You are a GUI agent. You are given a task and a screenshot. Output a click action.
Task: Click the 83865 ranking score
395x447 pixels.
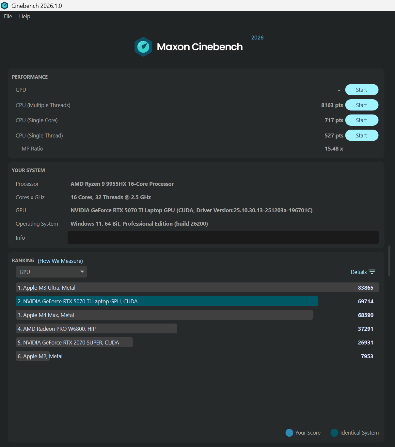[x=366, y=288]
